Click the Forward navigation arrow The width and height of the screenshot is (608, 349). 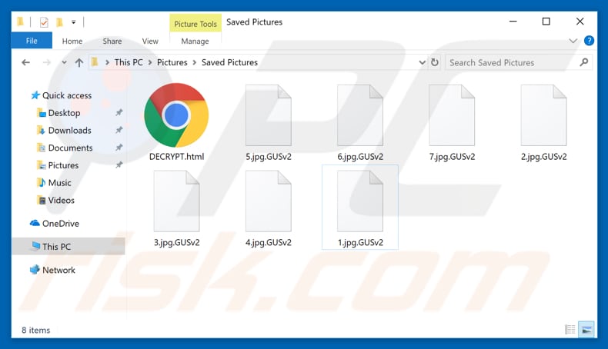pyautogui.click(x=46, y=62)
